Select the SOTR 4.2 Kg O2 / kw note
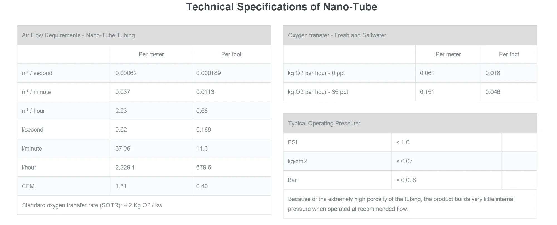 coord(92,205)
